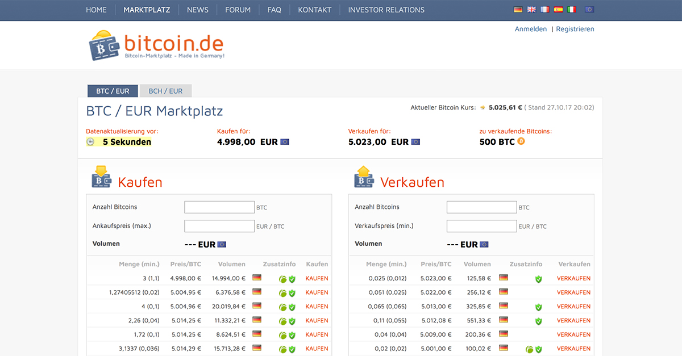Click the Preis/BTC header in Kaufen table

point(185,264)
